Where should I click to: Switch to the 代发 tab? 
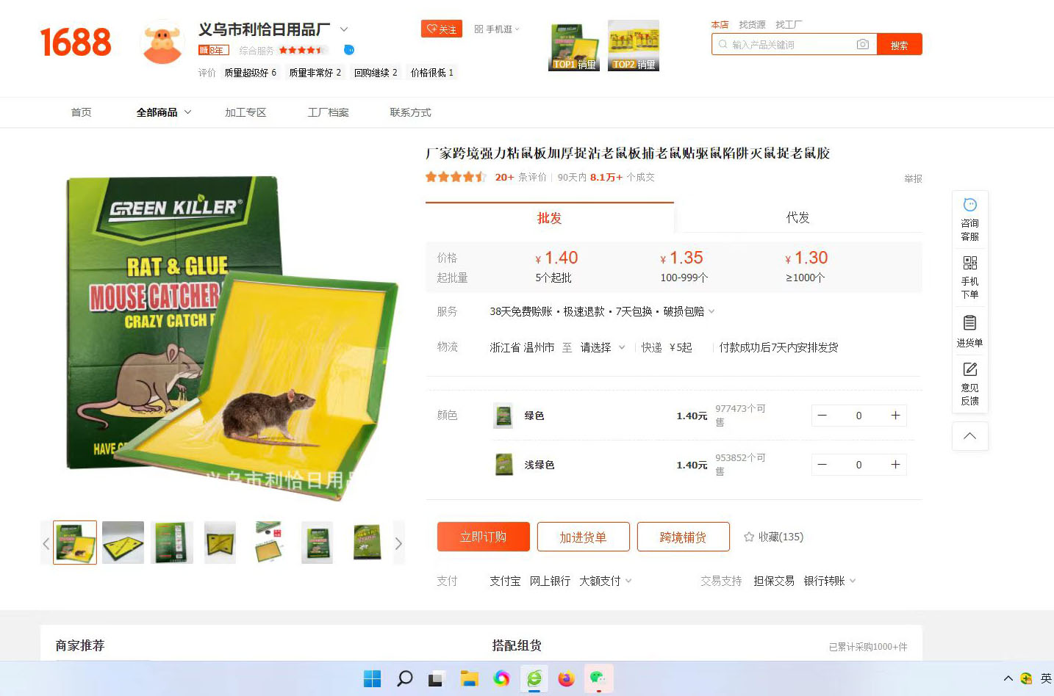coord(797,218)
